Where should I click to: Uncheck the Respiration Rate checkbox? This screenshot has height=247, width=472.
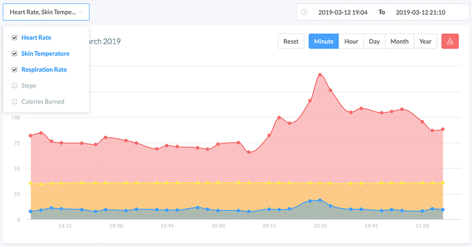pyautogui.click(x=14, y=70)
